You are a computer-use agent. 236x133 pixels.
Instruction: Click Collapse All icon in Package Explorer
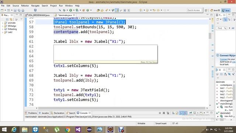(7, 20)
